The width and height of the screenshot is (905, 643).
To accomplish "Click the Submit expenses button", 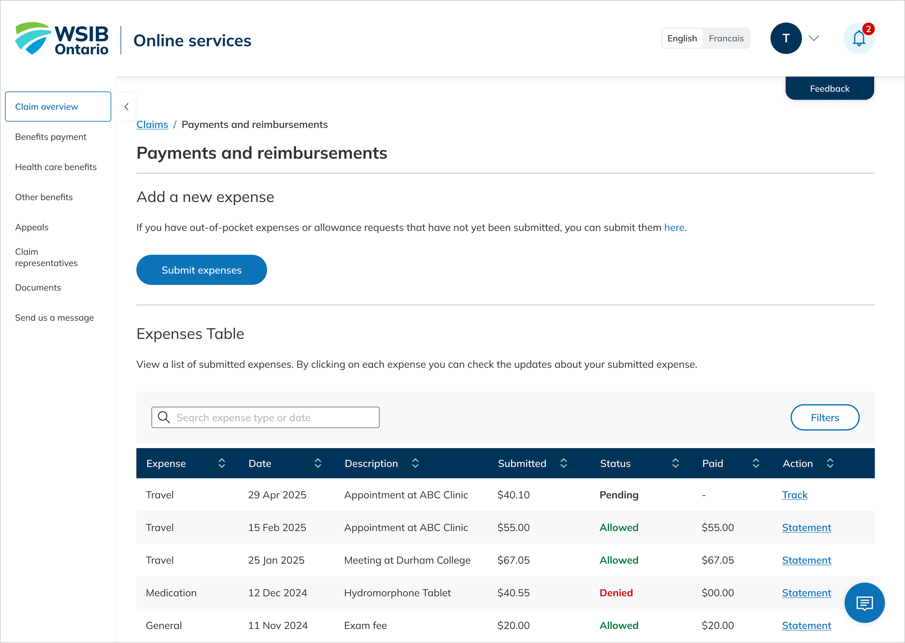I will [x=201, y=270].
